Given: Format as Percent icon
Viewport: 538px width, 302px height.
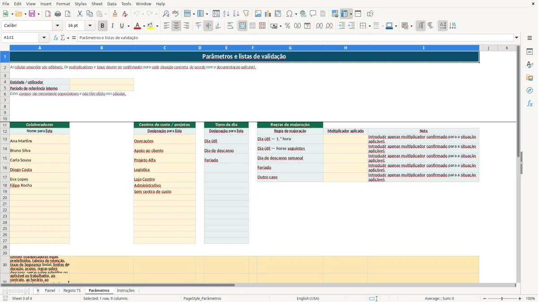Looking at the screenshot, I should 287,26.
